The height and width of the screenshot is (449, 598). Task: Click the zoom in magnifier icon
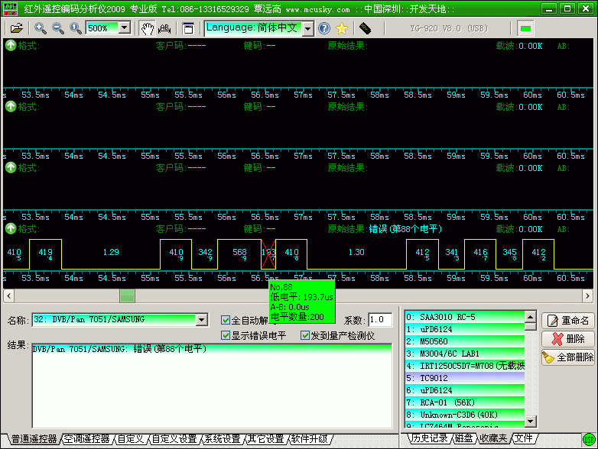(41, 28)
